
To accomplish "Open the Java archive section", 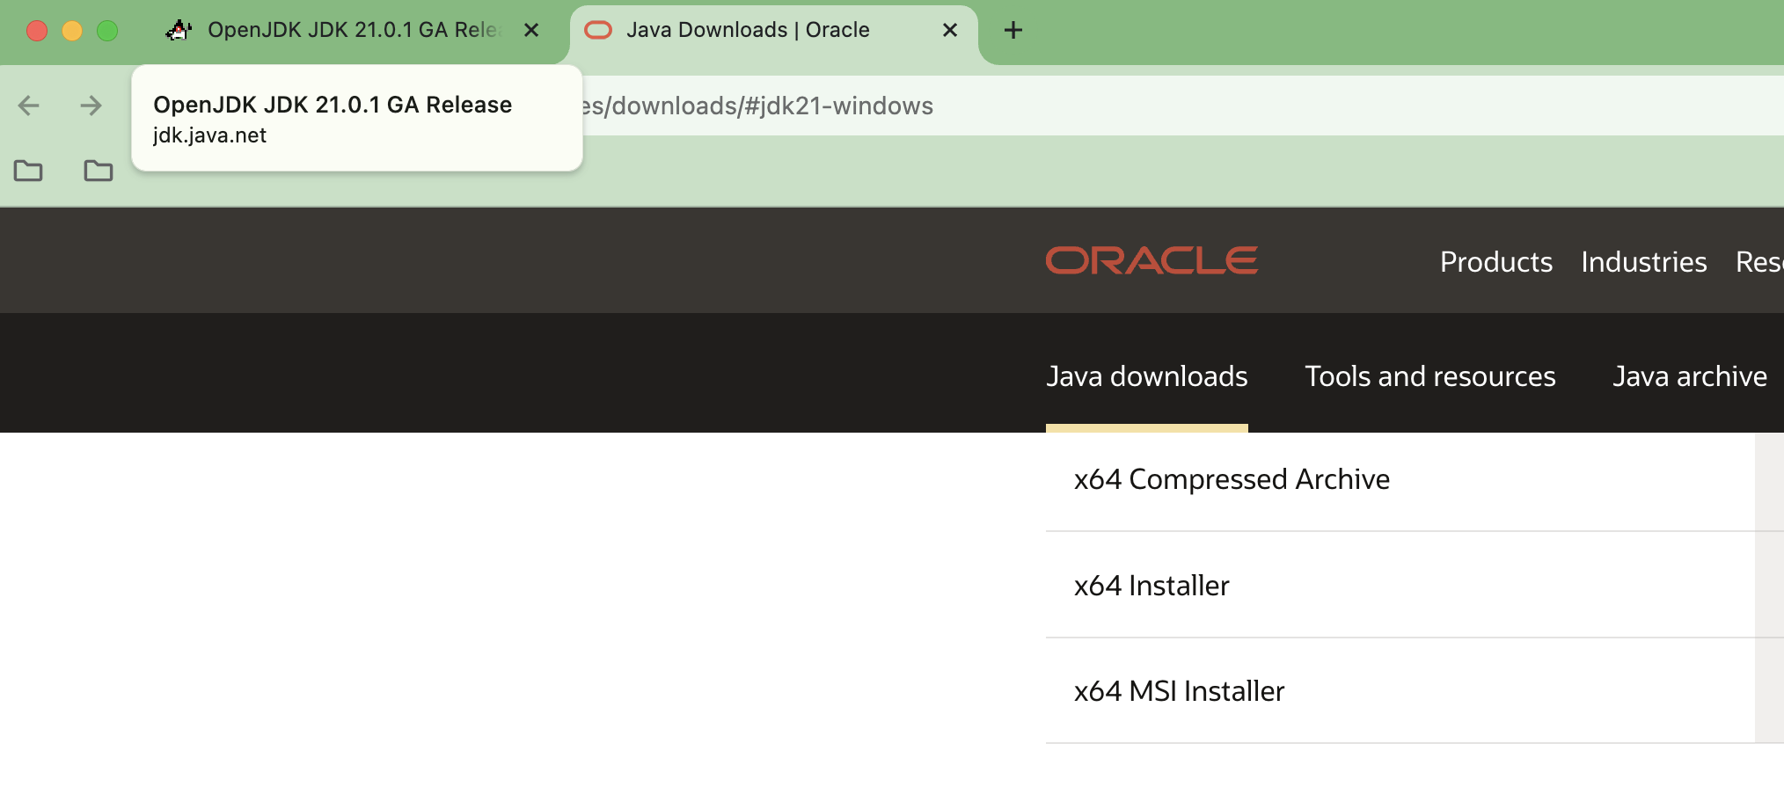I will click(x=1690, y=376).
